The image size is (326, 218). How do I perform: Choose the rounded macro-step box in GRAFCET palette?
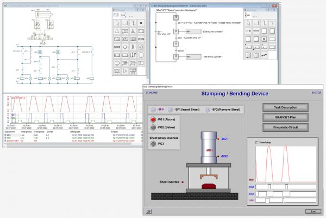pyautogui.click(x=256, y=55)
